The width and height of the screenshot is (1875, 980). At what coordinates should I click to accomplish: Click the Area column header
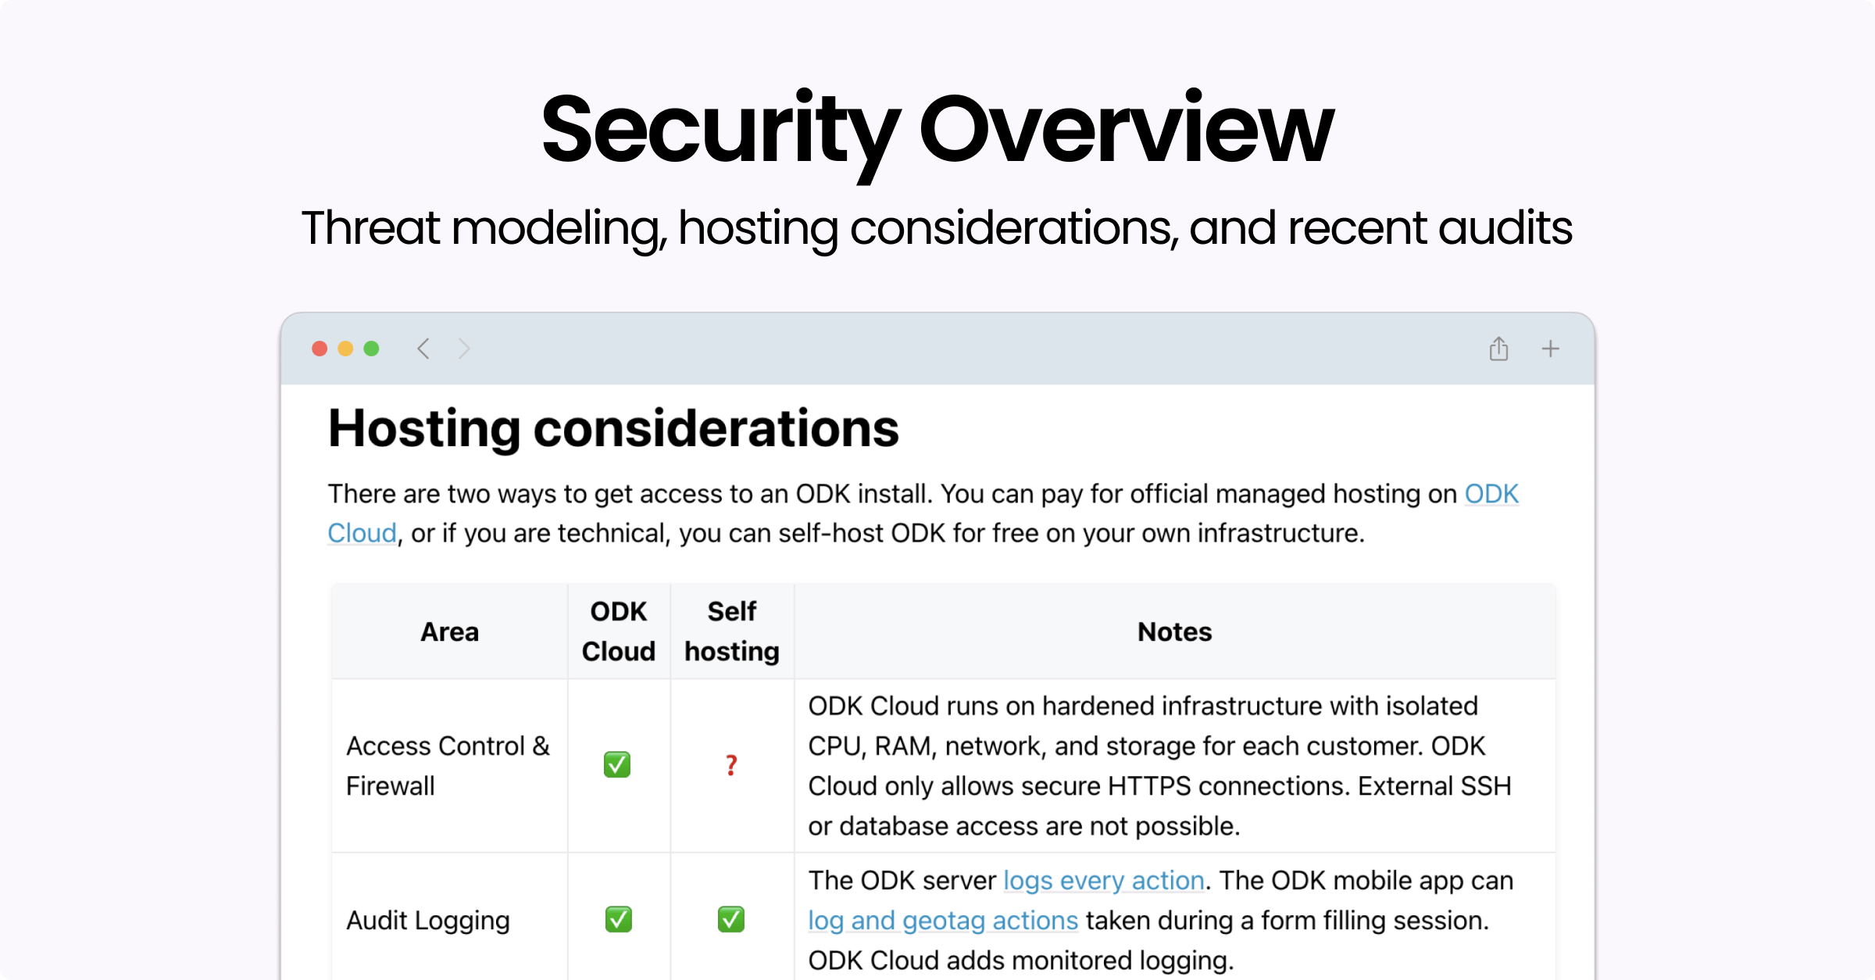[x=449, y=631]
